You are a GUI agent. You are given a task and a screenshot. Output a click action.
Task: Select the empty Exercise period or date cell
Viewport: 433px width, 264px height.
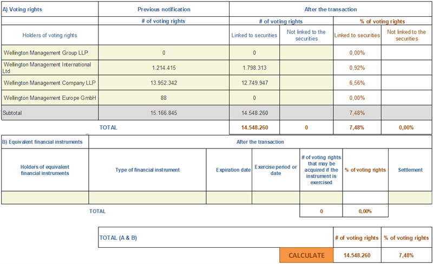tap(275, 198)
